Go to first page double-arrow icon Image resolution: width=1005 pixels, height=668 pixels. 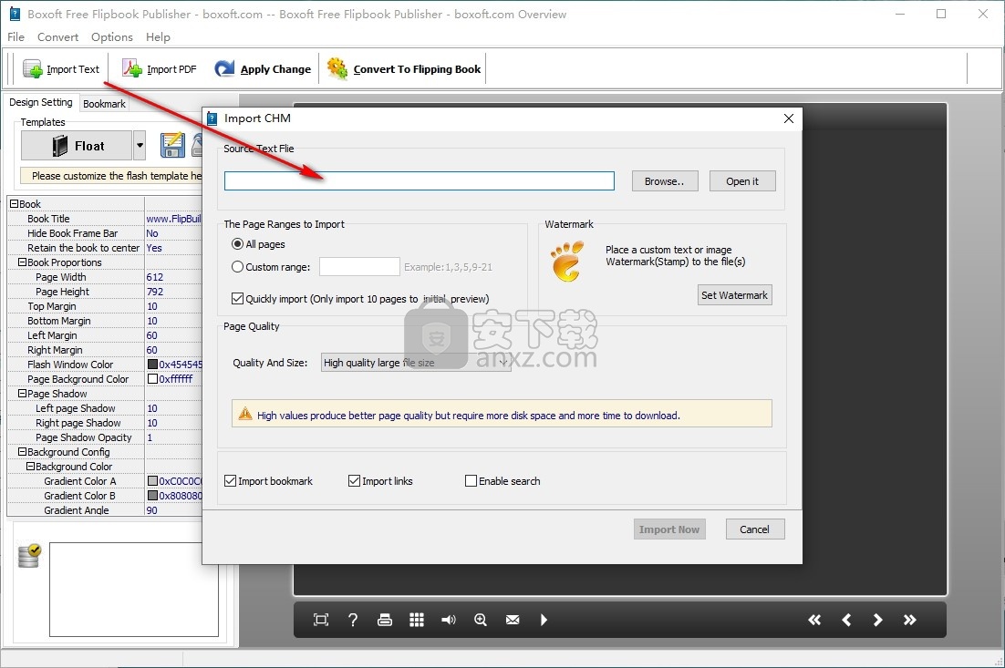[814, 620]
